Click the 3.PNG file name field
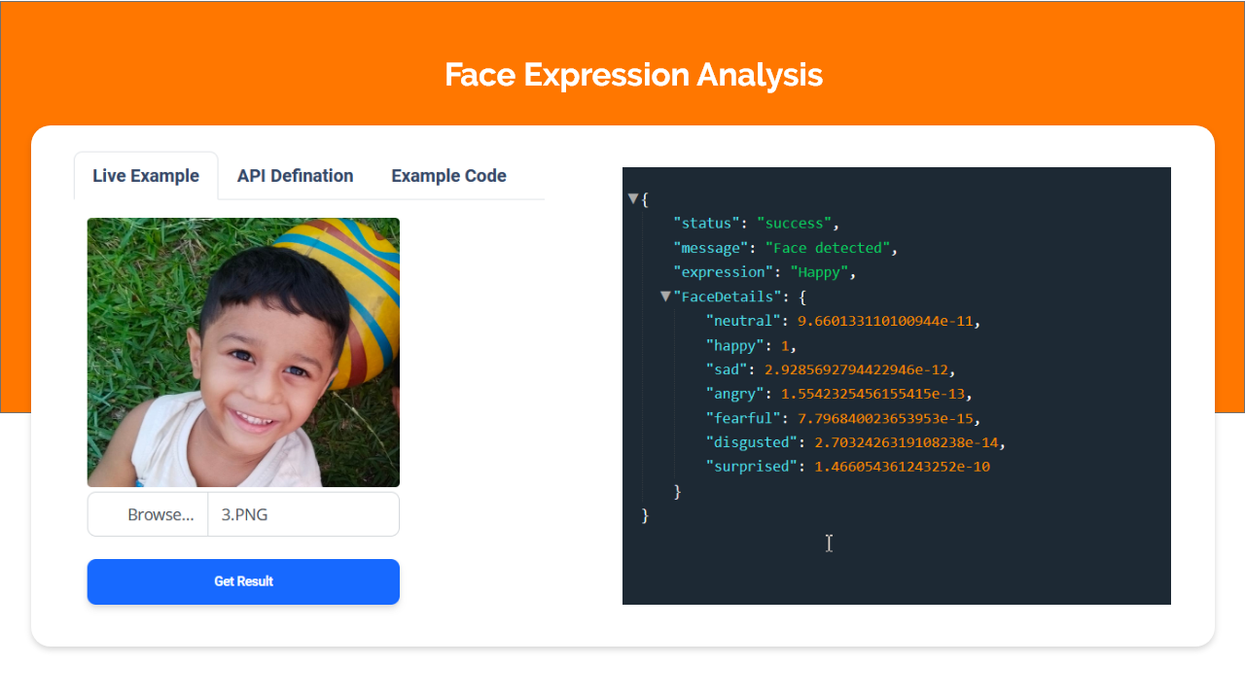Viewport: 1245px width, 700px height. (302, 514)
